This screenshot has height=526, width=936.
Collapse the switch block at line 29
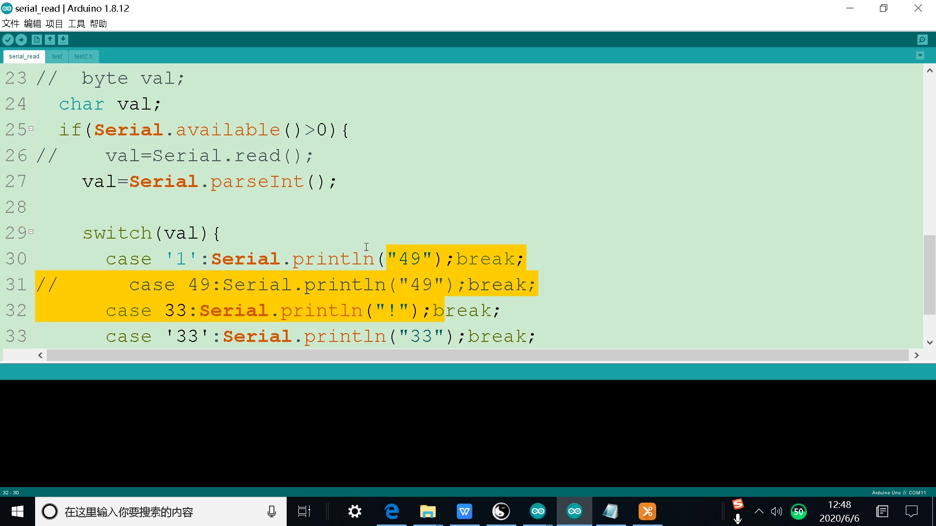pos(32,231)
